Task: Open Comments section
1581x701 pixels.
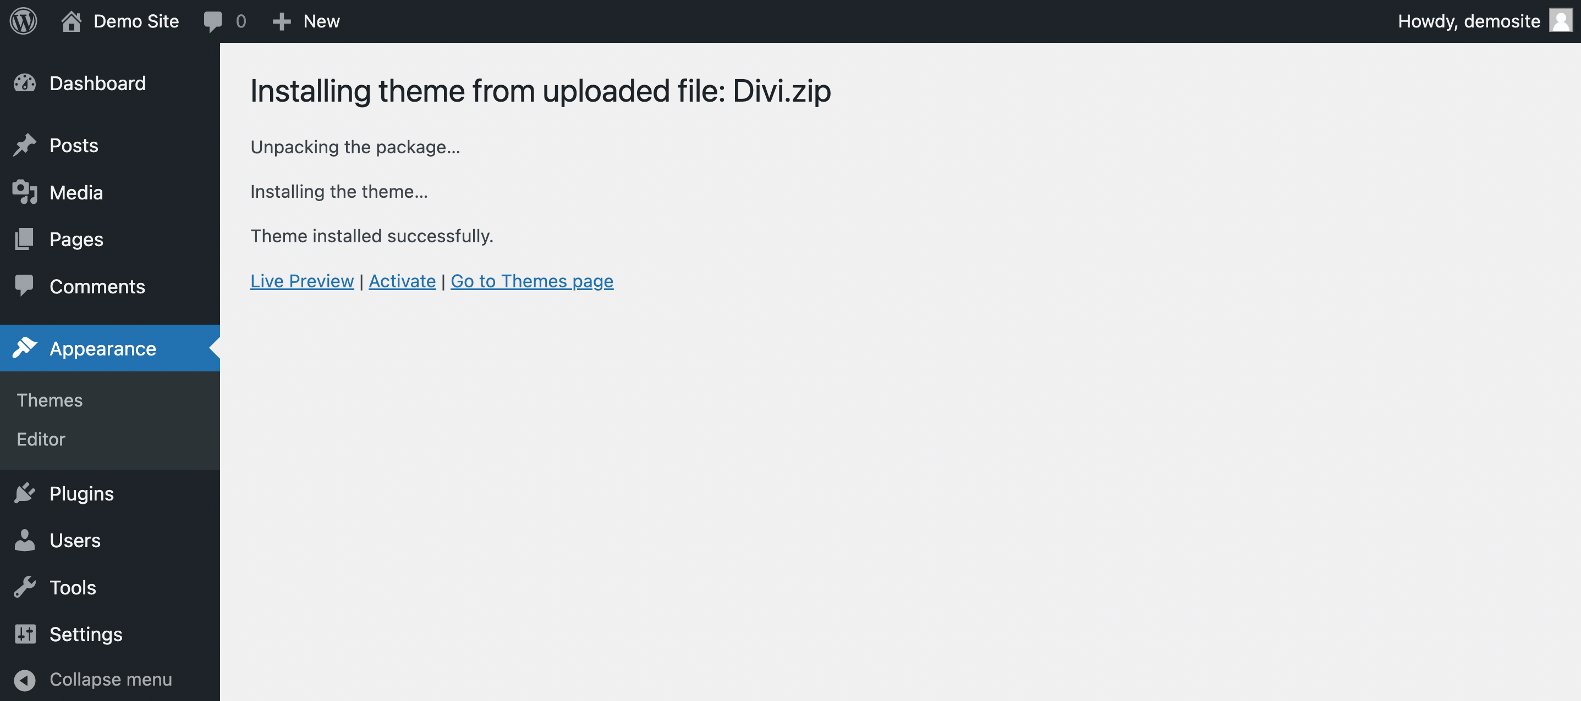Action: pyautogui.click(x=98, y=286)
